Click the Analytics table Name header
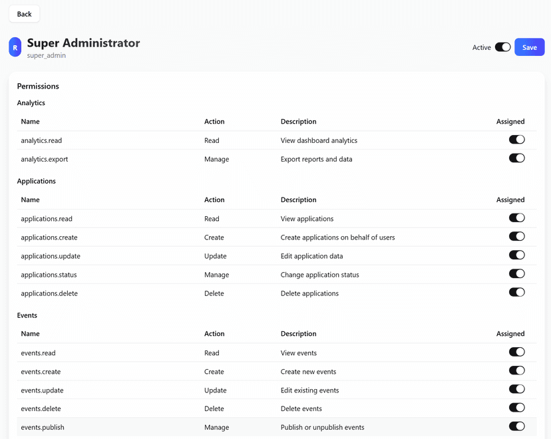The image size is (551, 439). (30, 122)
